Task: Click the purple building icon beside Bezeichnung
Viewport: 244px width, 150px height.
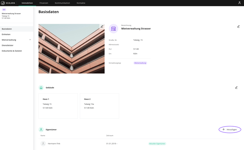Action: pos(113,28)
